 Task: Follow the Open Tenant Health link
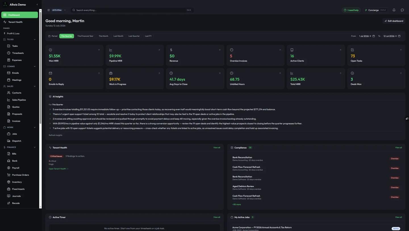(x=59, y=169)
